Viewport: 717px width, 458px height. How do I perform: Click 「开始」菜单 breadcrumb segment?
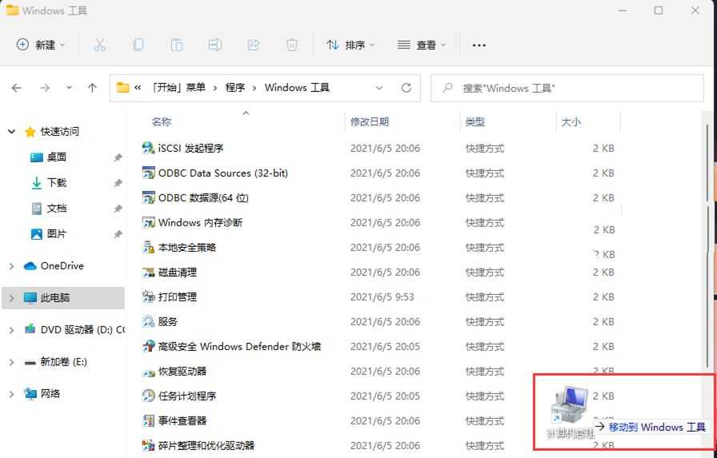click(x=178, y=87)
